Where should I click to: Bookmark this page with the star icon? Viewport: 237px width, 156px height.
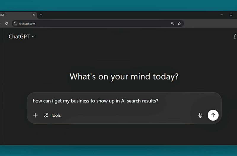click(179, 24)
